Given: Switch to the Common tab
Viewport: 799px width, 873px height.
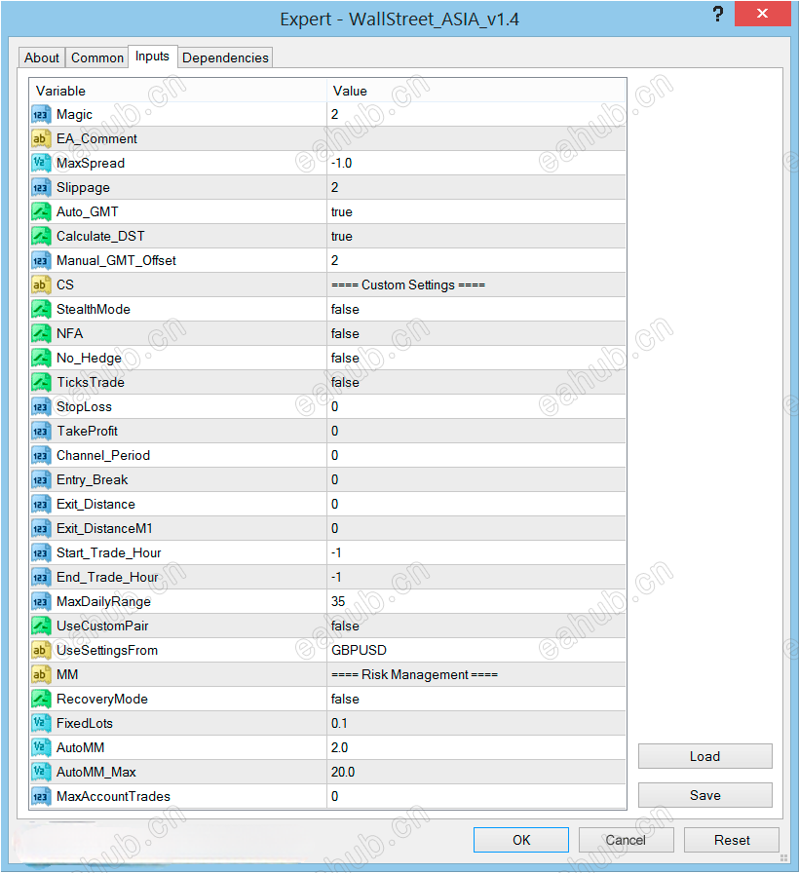Looking at the screenshot, I should pyautogui.click(x=97, y=57).
